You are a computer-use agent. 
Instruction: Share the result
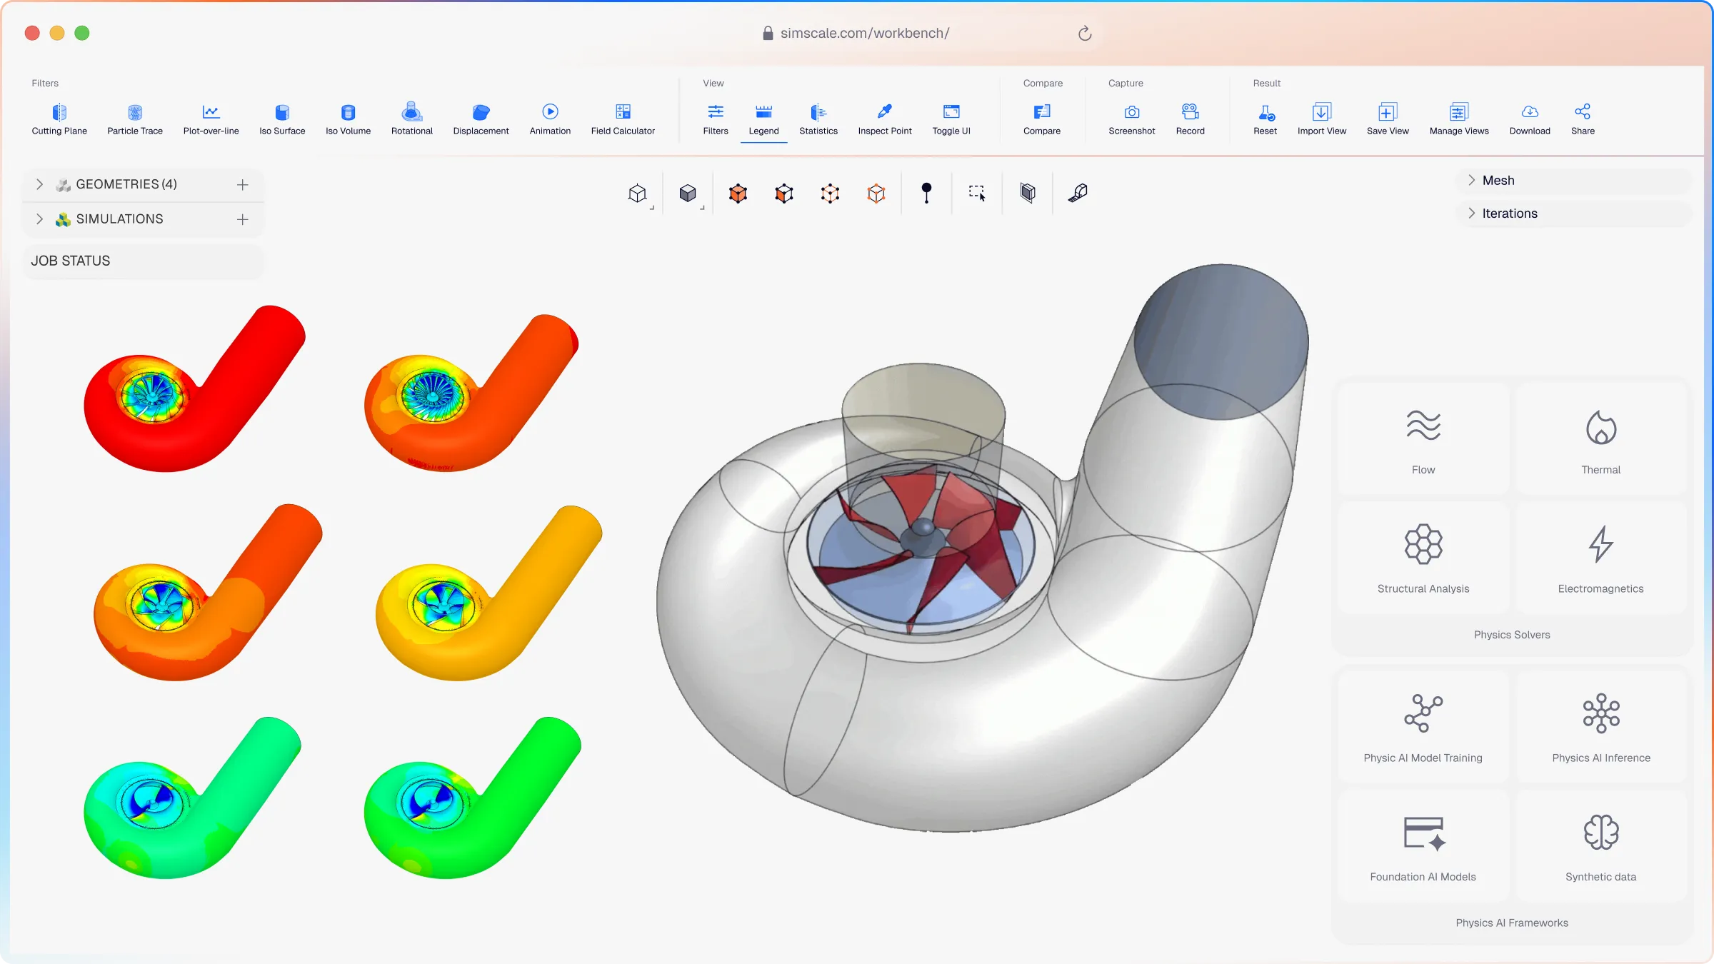pos(1583,119)
